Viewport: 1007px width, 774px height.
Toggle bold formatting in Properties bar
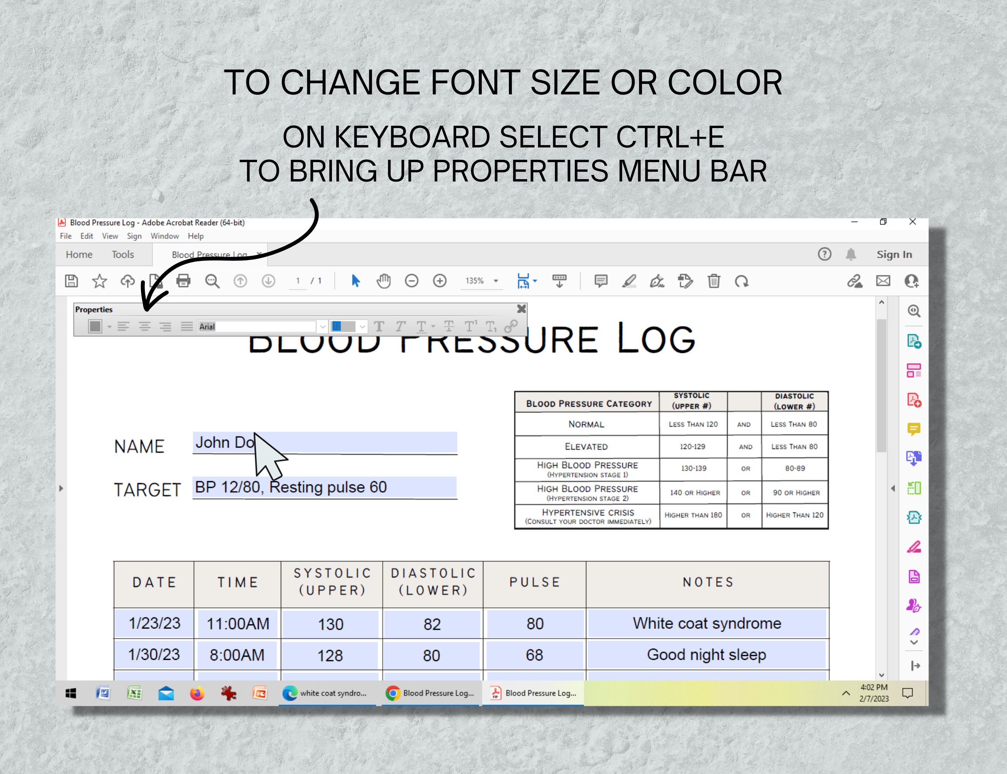(379, 327)
